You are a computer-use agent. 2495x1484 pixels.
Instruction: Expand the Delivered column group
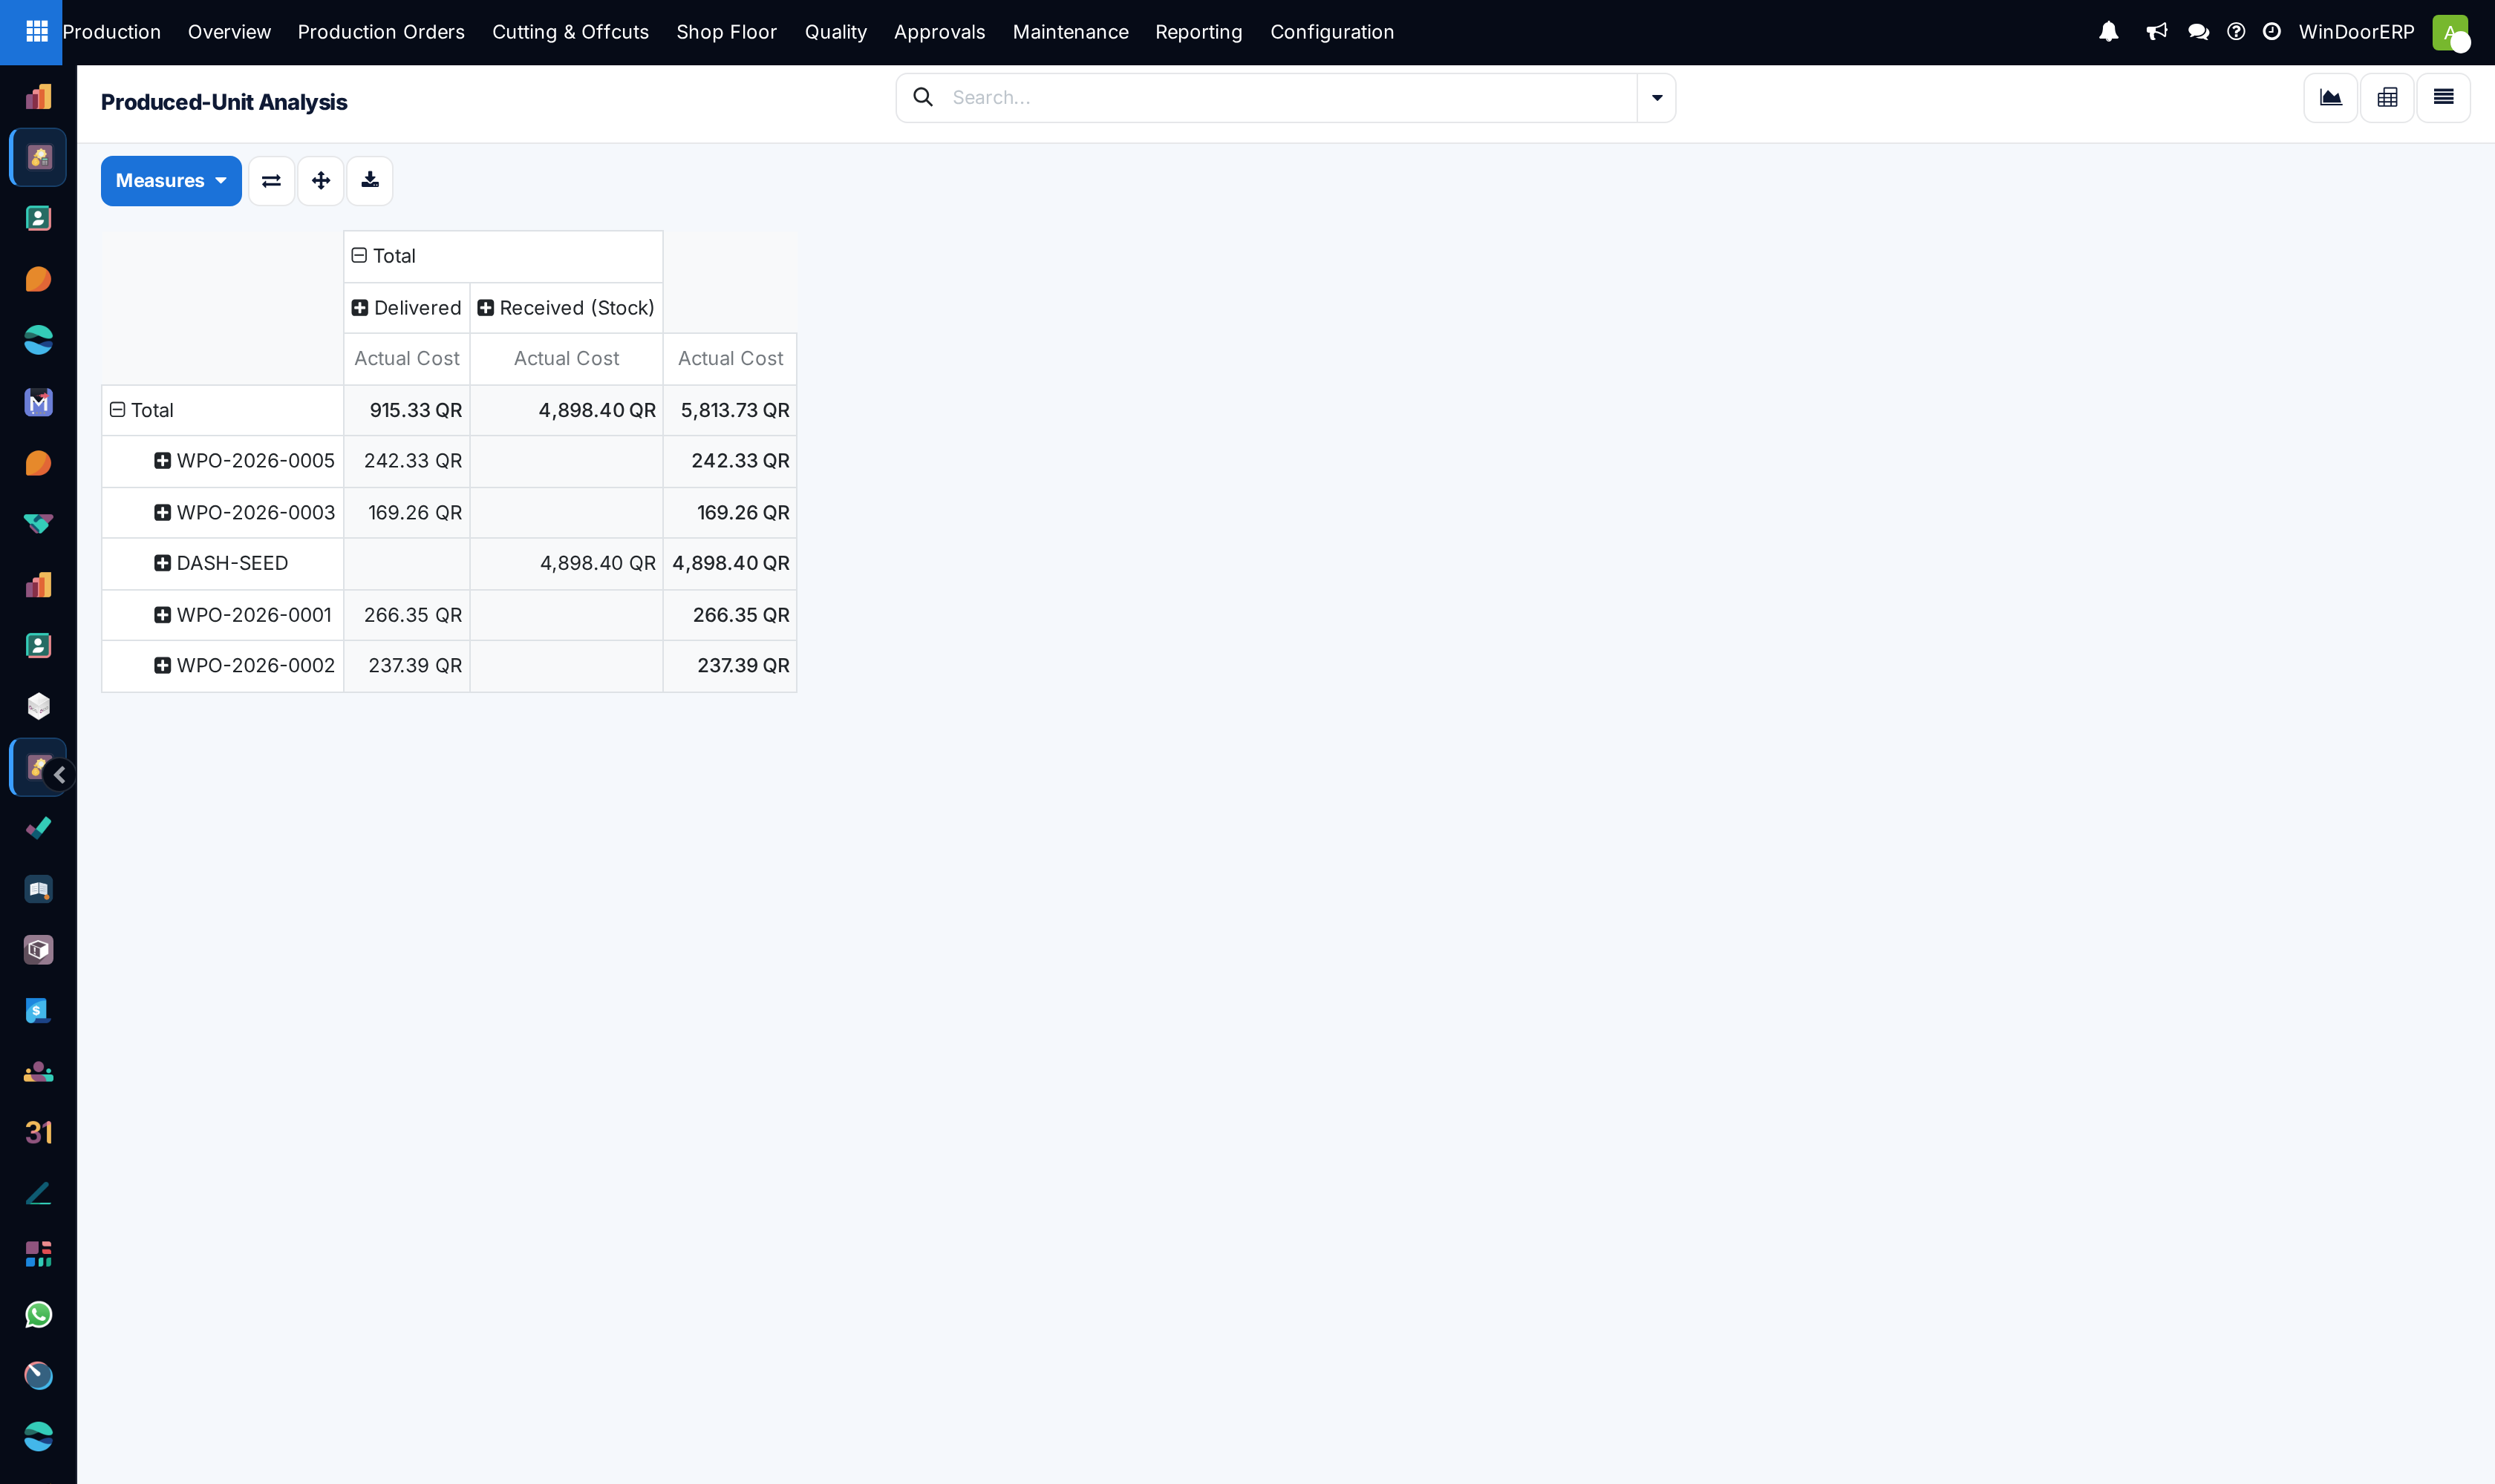tap(406, 308)
